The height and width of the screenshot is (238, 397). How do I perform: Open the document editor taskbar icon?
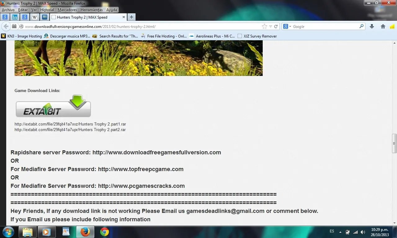66,232
